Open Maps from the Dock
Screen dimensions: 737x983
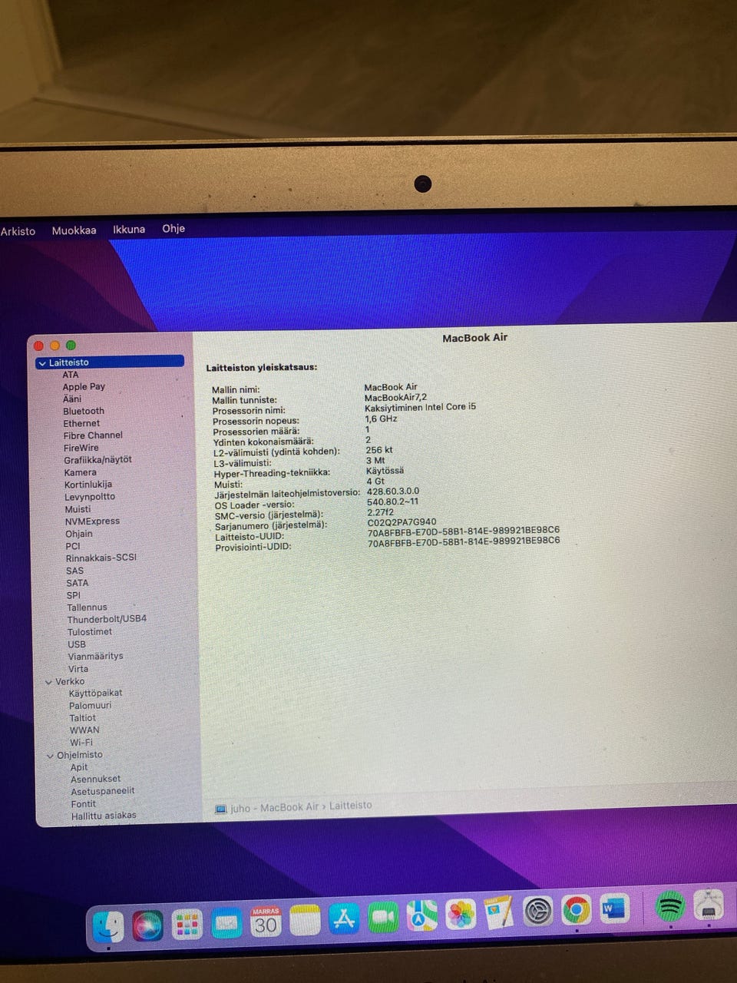[x=421, y=915]
